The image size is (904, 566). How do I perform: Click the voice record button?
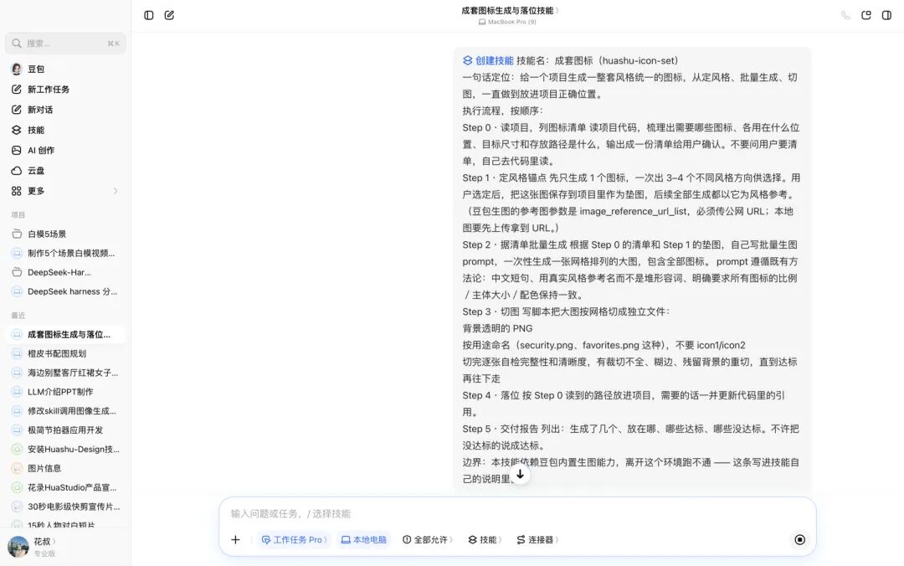[x=799, y=539]
